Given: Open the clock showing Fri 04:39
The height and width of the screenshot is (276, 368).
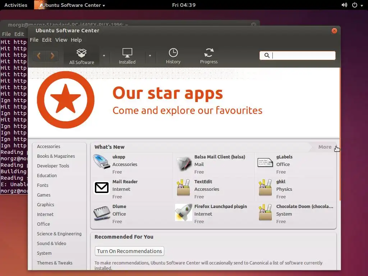Looking at the screenshot, I should 184,5.
